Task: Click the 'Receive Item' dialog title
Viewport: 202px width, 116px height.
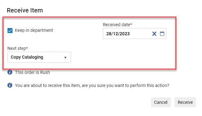Action: click(x=25, y=10)
